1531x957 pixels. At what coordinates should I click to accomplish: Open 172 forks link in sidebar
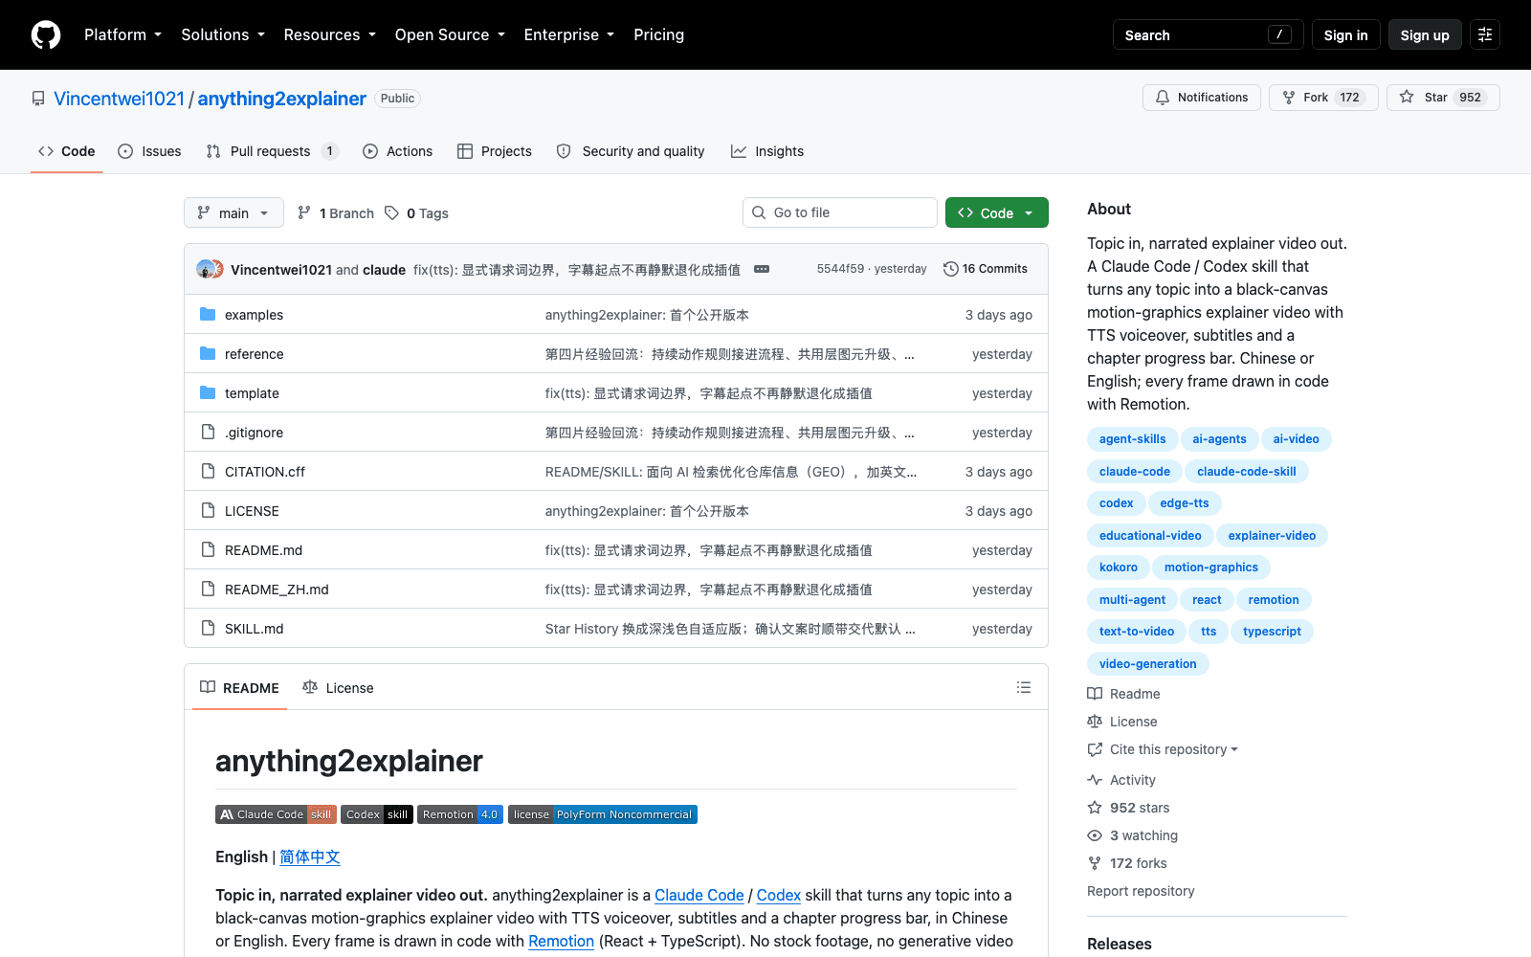pos(1127,863)
